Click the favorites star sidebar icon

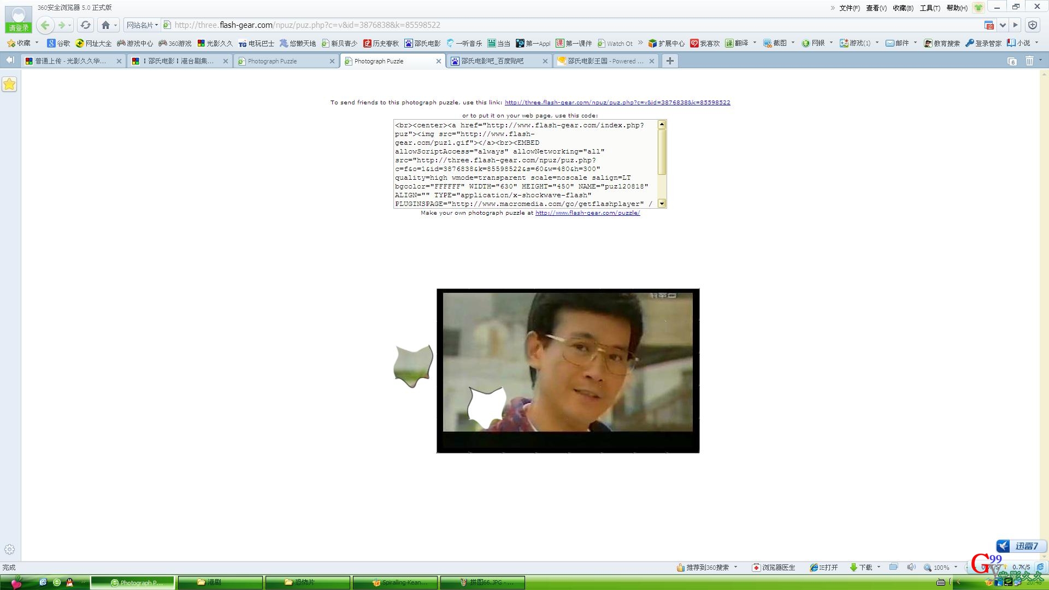click(9, 84)
